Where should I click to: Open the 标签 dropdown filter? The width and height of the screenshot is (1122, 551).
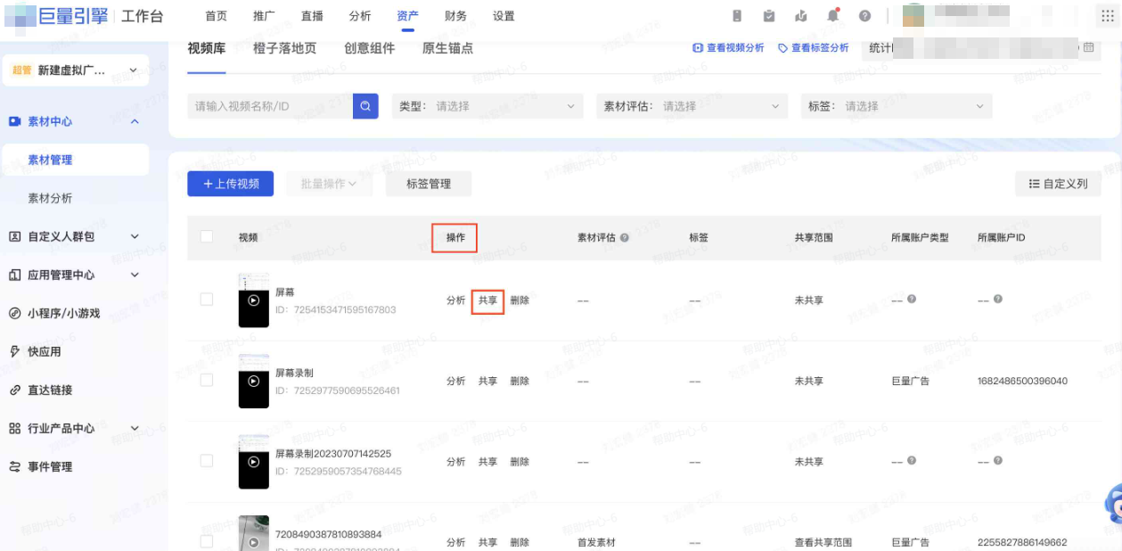[x=897, y=106]
